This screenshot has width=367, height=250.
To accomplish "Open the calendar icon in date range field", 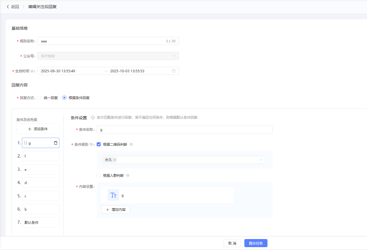I will 174,71.
